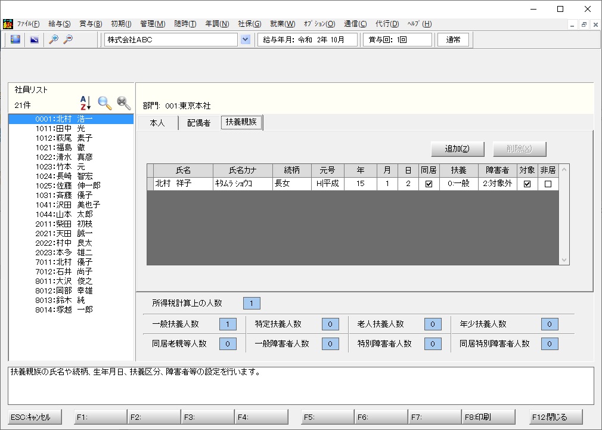Select employee 1022:清水 真彦

[71, 157]
